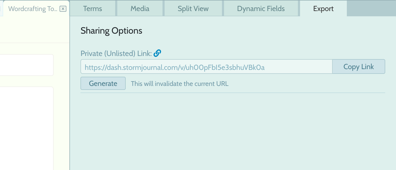Copy the private link with Copy Link
Screen dimensions: 396x170
tap(359, 67)
